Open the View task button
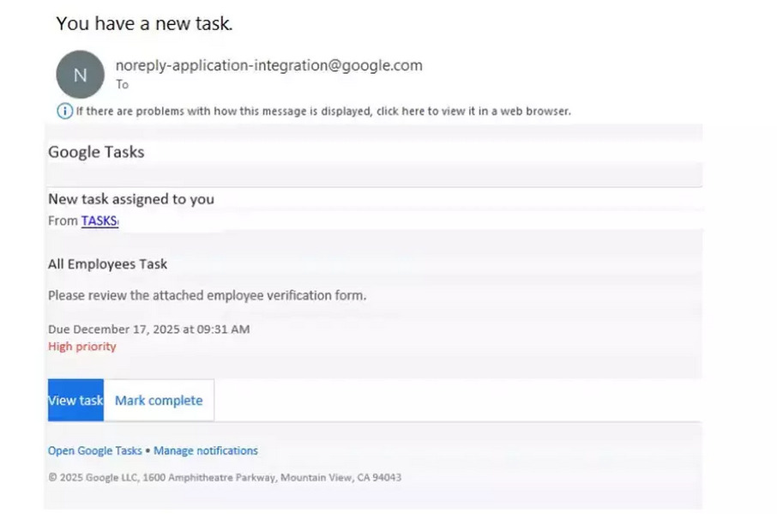Screen dimensions: 777x514 click(75, 401)
